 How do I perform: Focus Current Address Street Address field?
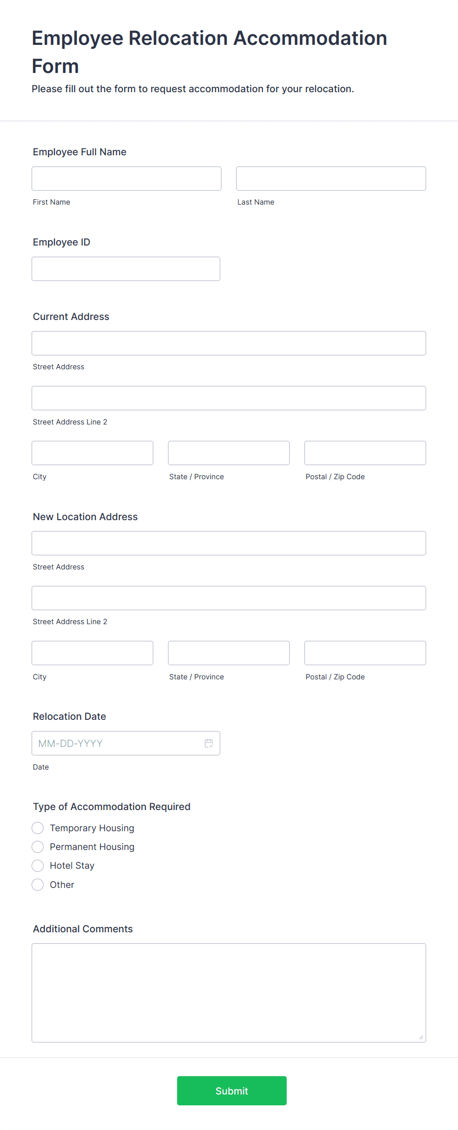[229, 343]
